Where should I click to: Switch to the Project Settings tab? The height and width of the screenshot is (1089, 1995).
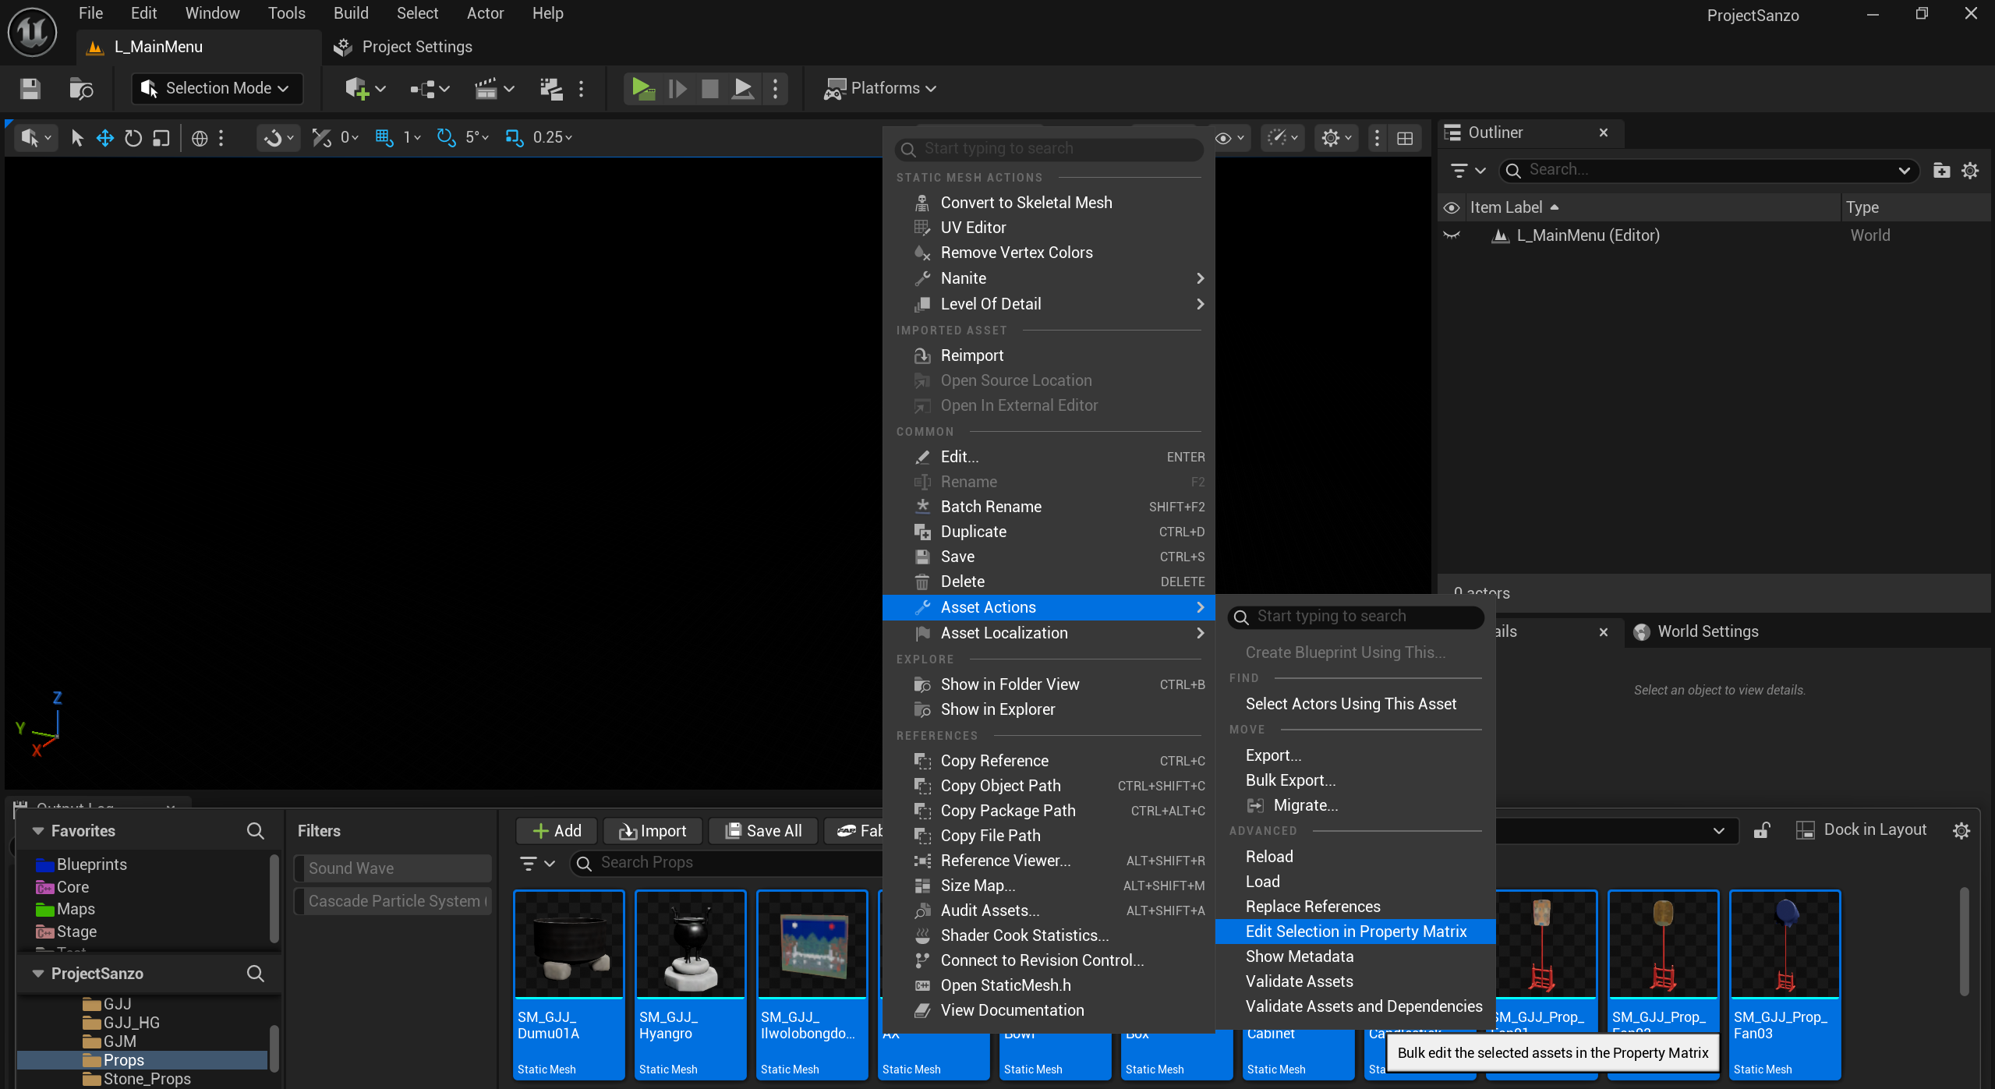[x=416, y=47]
